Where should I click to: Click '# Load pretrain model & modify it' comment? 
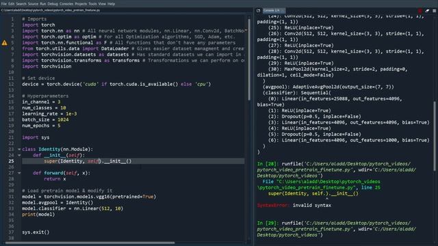(x=67, y=191)
